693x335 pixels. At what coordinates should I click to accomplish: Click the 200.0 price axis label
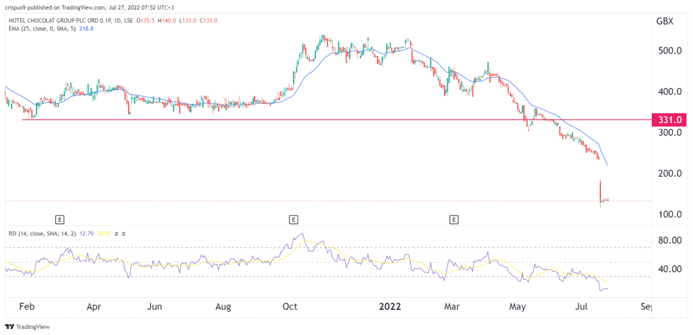(669, 173)
